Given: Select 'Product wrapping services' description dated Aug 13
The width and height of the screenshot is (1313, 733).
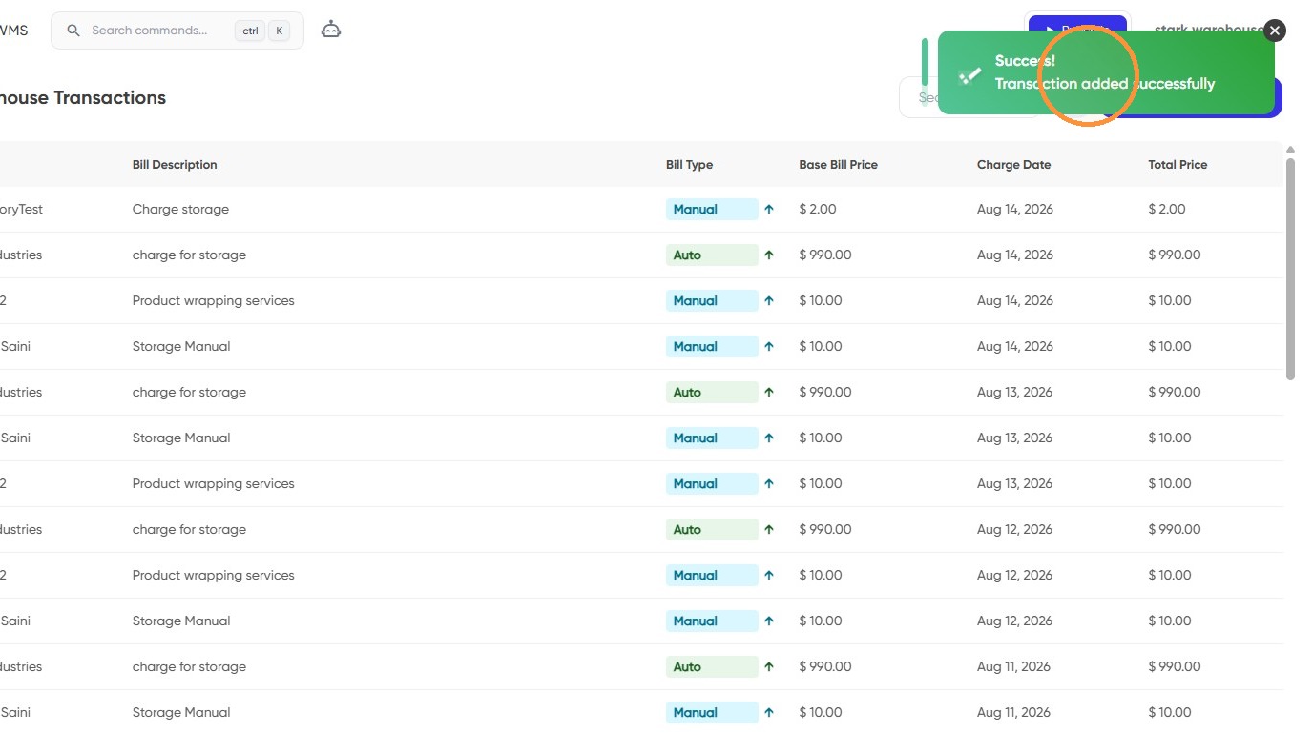Looking at the screenshot, I should pyautogui.click(x=213, y=483).
